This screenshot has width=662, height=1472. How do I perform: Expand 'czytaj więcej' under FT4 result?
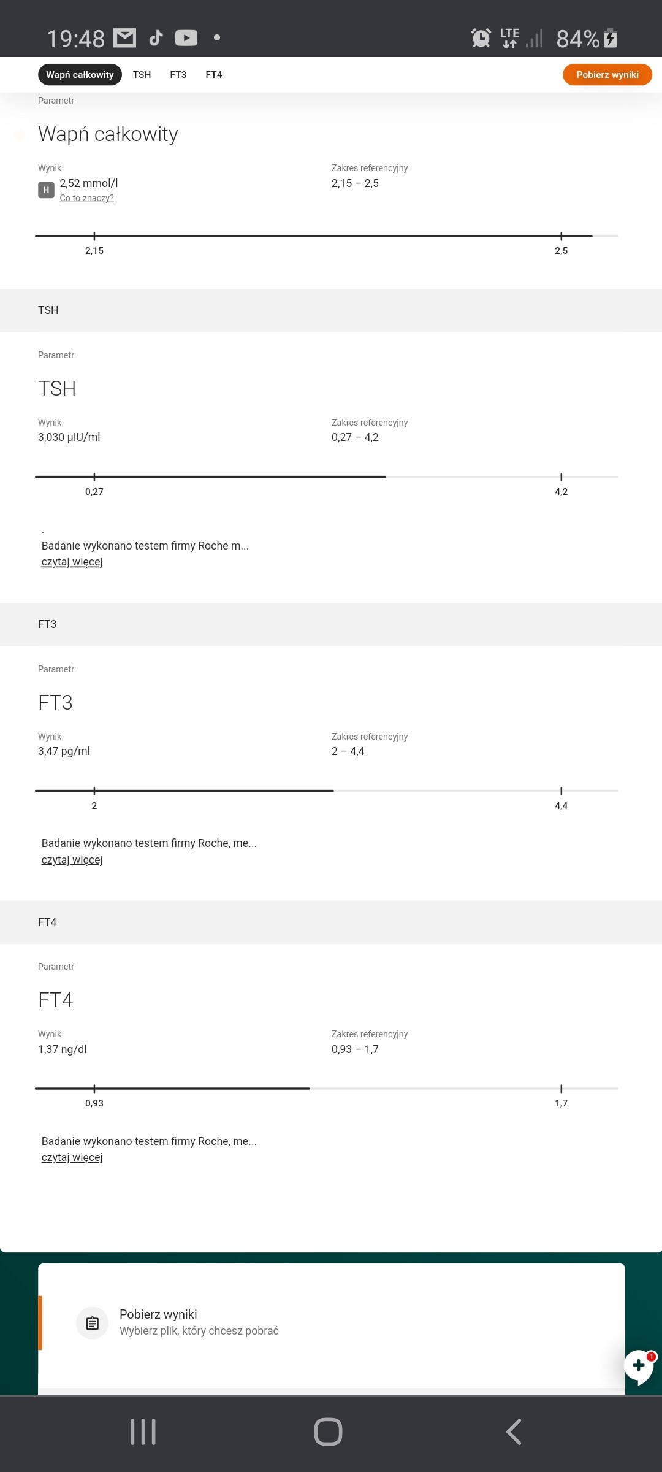(72, 1157)
